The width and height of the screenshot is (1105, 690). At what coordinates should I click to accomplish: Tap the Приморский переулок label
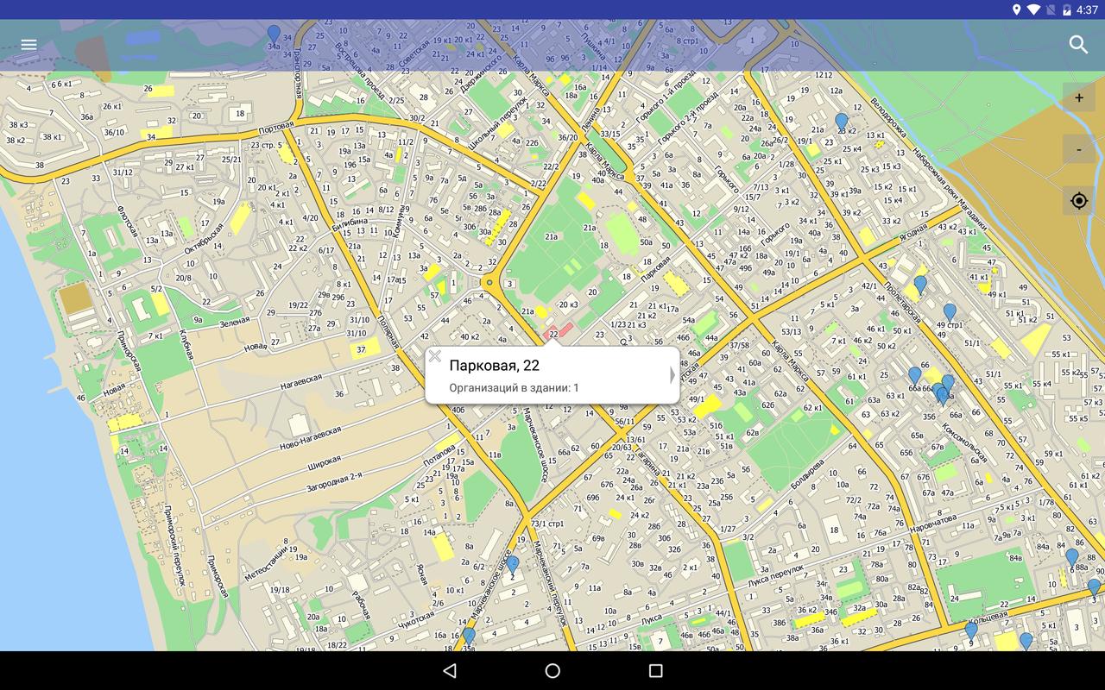pos(175,545)
